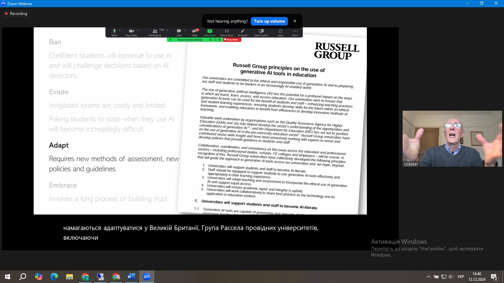Select the speaker video thumbnail
This screenshot has width=504, height=283.
(452, 139)
